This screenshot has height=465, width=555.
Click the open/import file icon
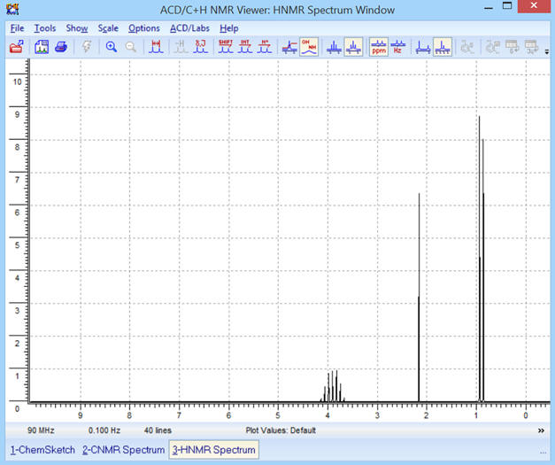16,47
